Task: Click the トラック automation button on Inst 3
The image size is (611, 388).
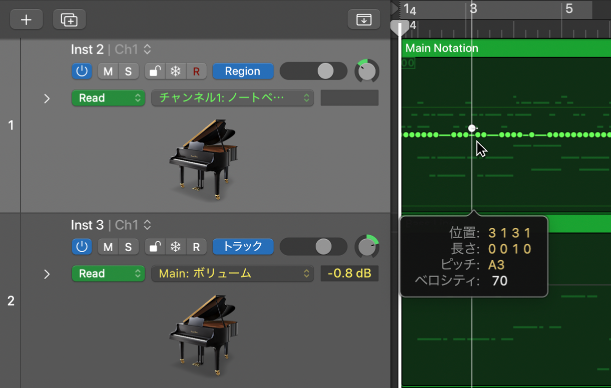Action: (x=243, y=247)
